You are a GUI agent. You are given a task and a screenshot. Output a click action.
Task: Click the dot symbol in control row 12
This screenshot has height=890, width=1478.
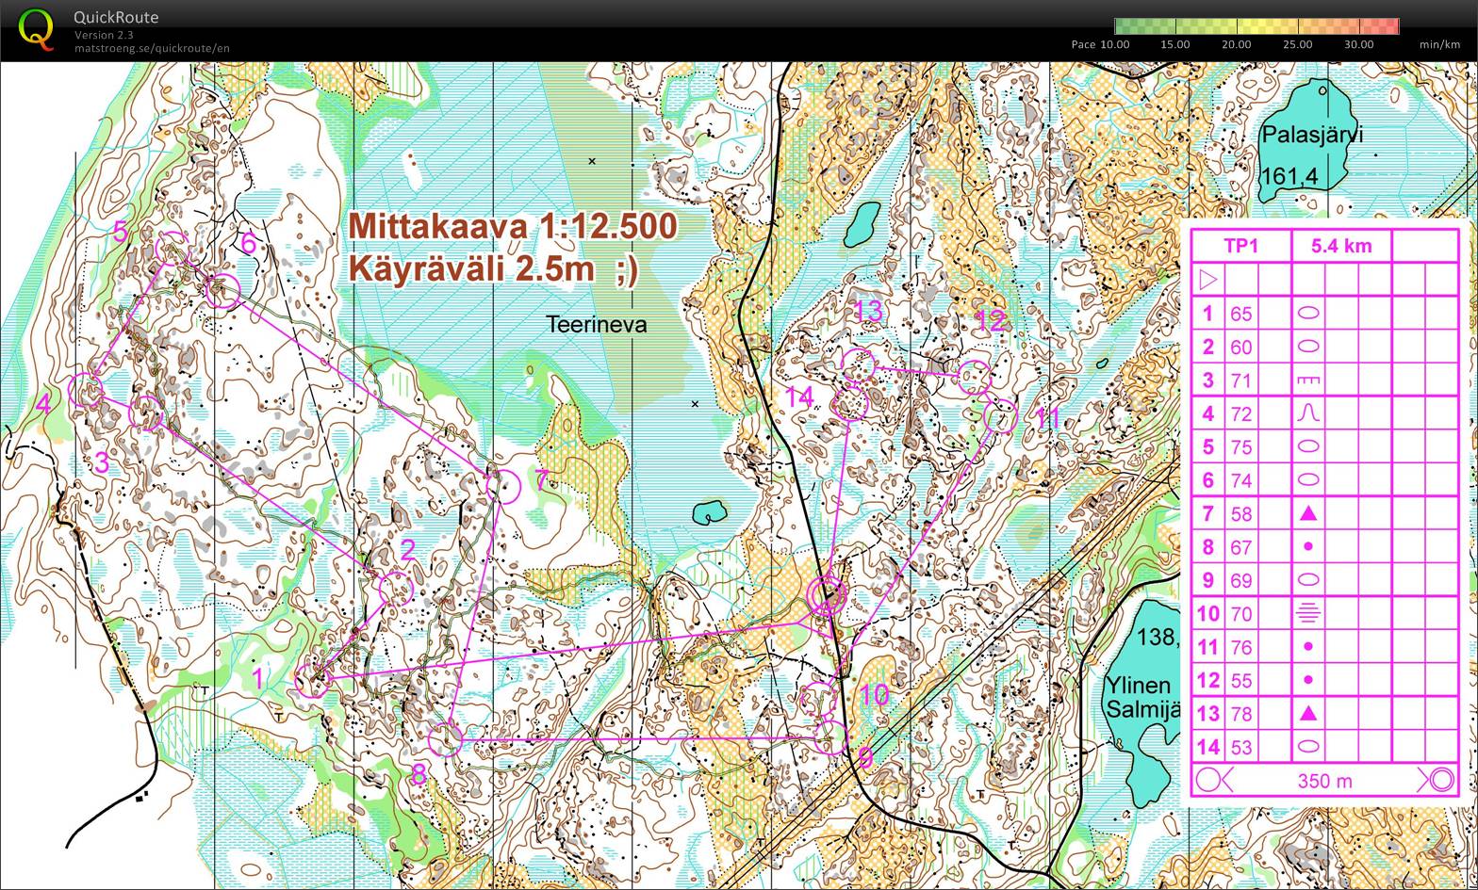1307,680
